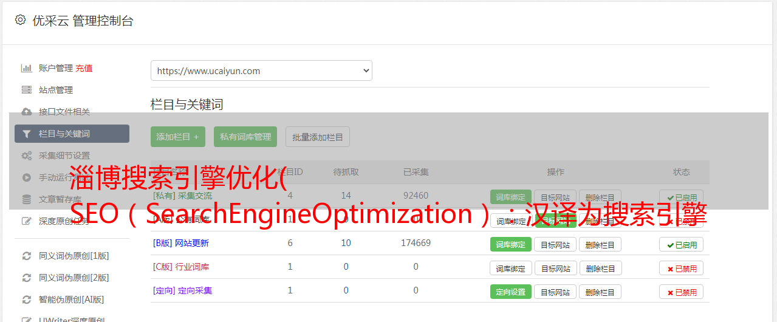Click the 操作 column header
The image size is (777, 322).
click(x=555, y=172)
